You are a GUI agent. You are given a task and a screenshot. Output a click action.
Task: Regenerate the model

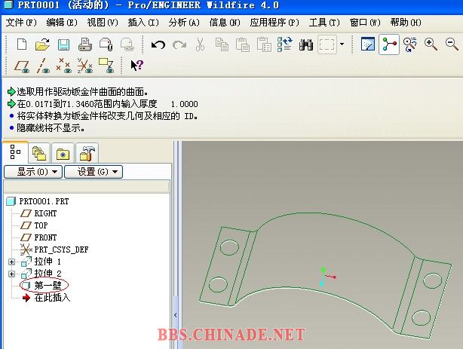pos(284,44)
